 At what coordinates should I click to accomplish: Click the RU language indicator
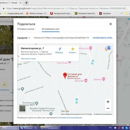110,128
